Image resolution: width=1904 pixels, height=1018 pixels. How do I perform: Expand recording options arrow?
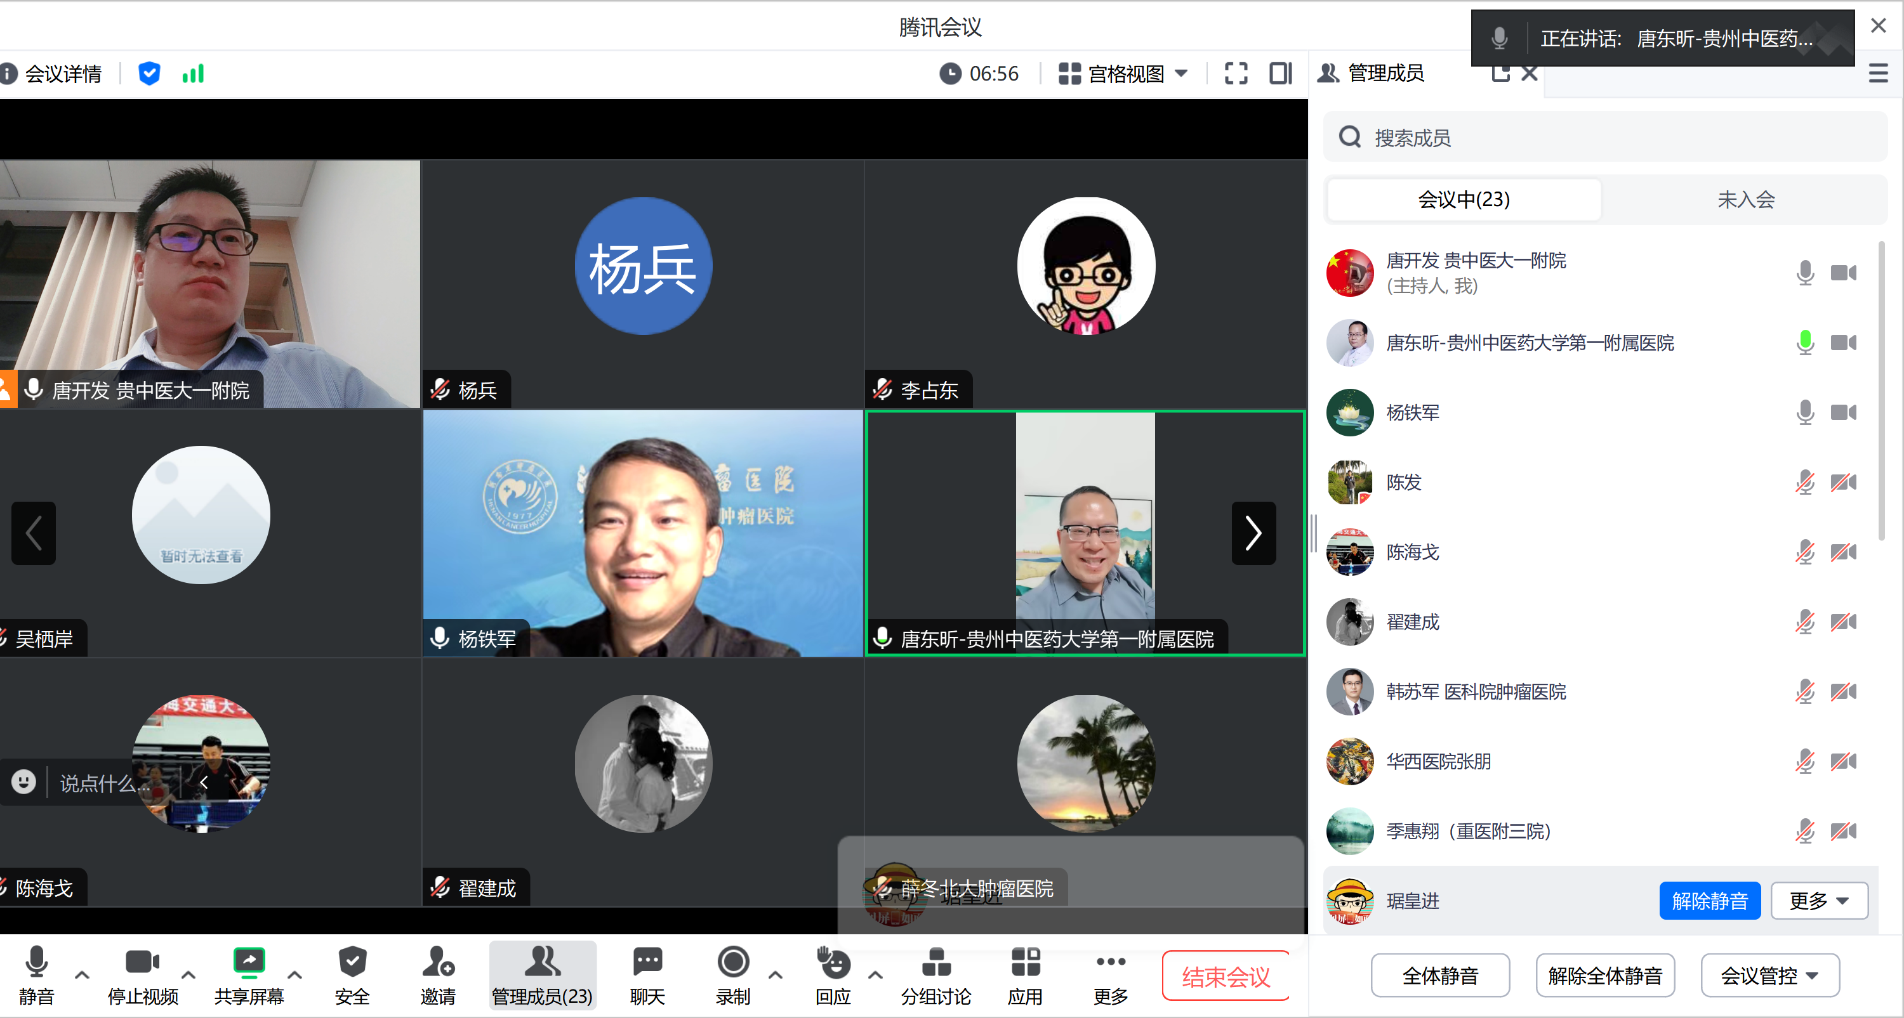776,975
